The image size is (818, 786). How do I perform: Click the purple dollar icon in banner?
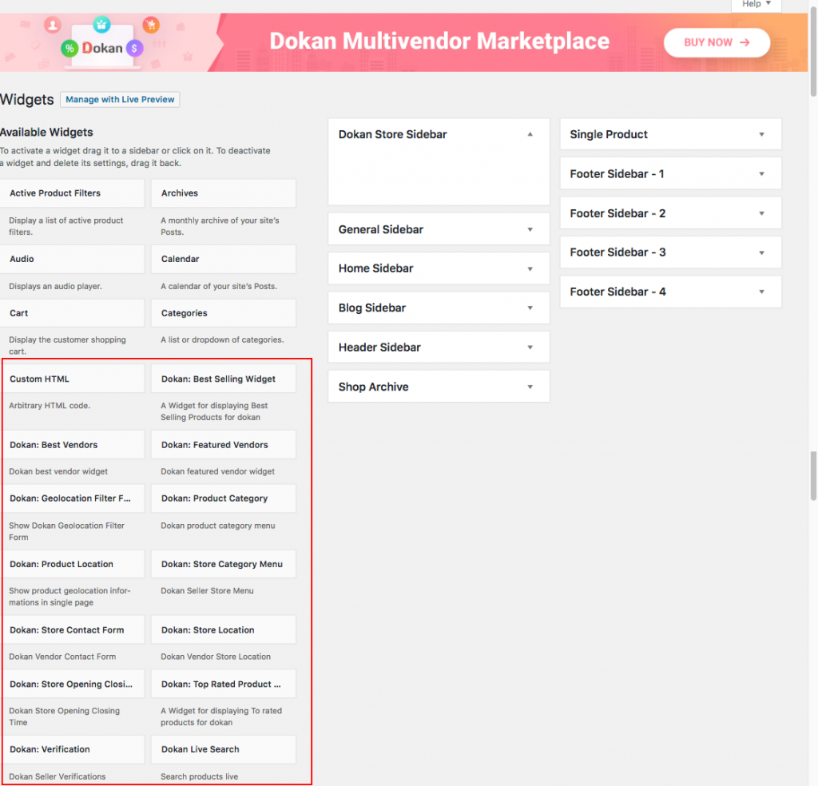pos(134,49)
